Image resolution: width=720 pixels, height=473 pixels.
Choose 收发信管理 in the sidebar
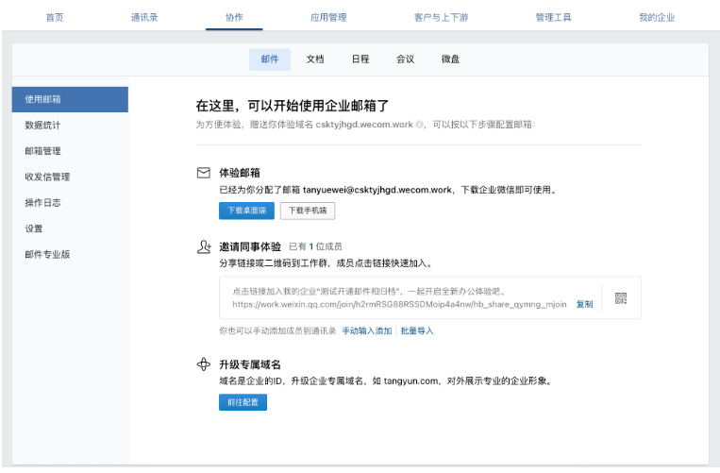click(47, 177)
